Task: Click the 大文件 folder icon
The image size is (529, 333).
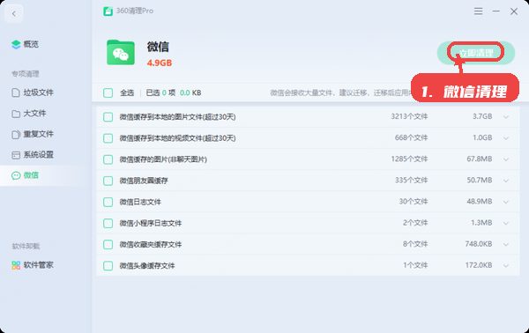Action: tap(16, 114)
